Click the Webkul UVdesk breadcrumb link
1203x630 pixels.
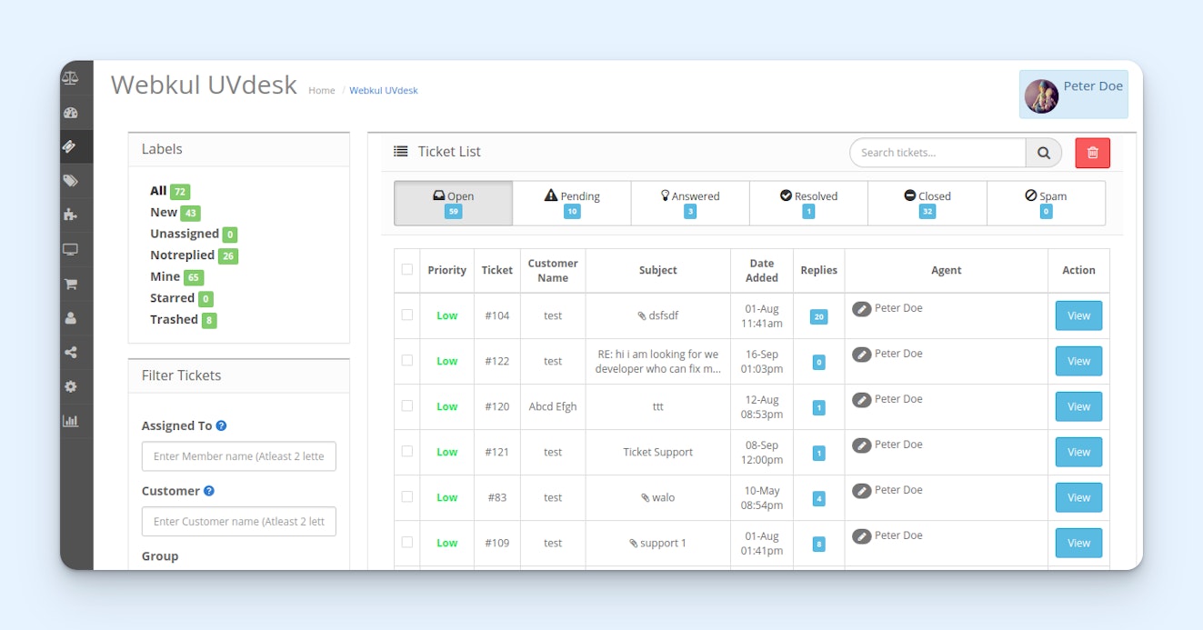click(384, 90)
